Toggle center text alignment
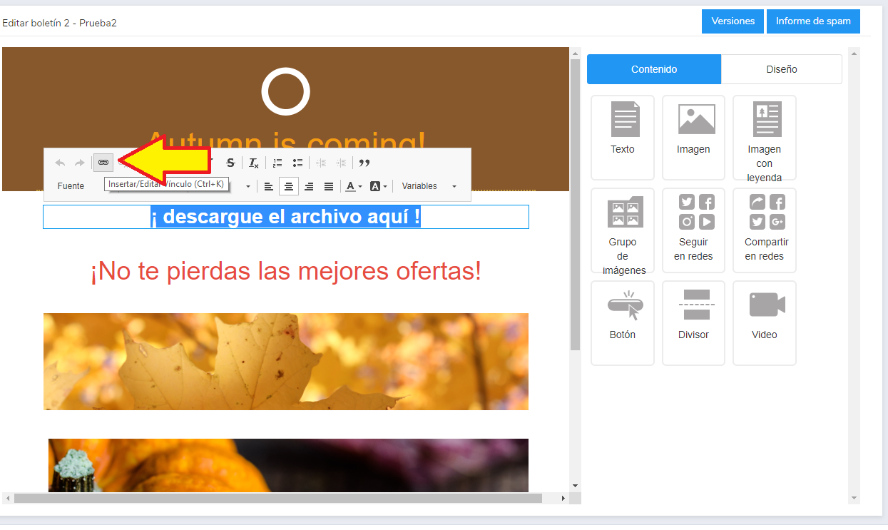Viewport: 888px width, 530px height. [x=289, y=186]
